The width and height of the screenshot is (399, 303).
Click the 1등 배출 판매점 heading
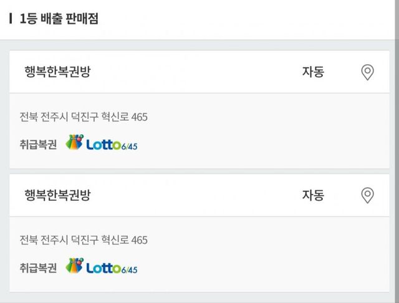click(x=59, y=19)
